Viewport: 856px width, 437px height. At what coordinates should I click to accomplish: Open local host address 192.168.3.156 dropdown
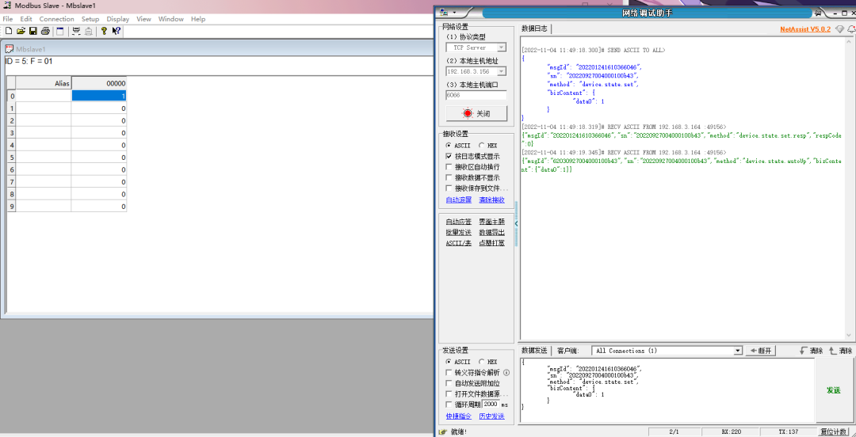[501, 71]
